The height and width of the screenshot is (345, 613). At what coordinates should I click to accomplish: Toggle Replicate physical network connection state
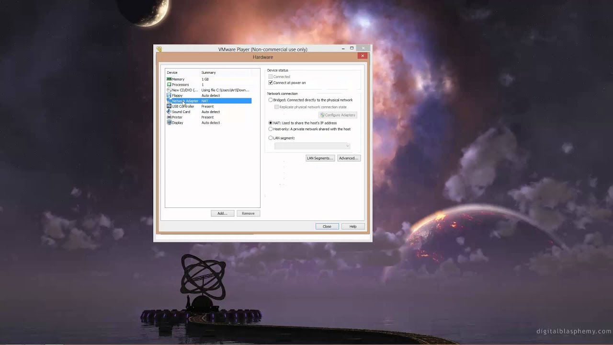(276, 107)
